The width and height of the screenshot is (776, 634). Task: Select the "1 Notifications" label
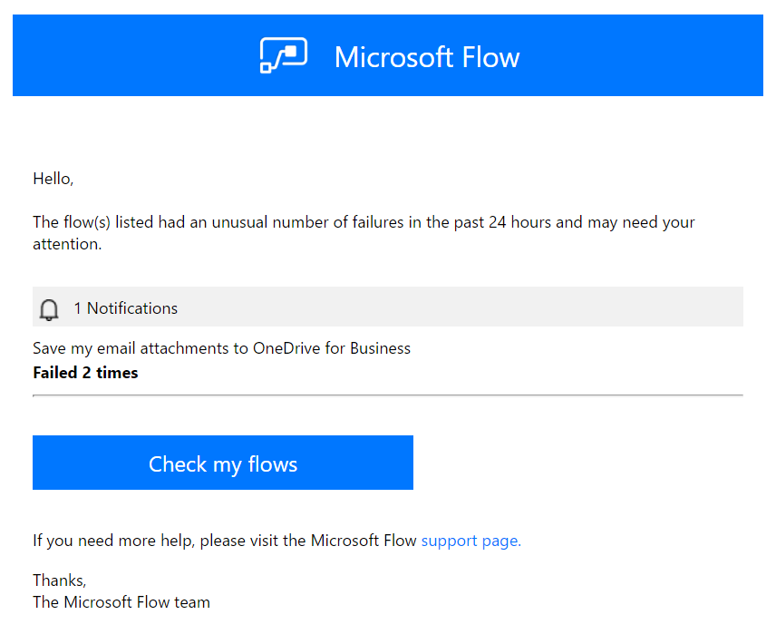(x=125, y=308)
